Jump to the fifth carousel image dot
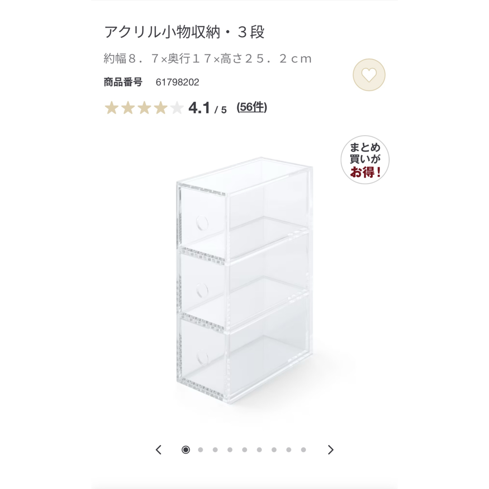This screenshot has height=489, width=489. tap(244, 450)
